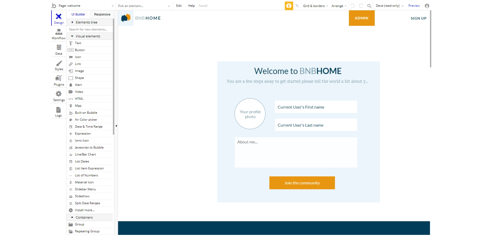The image size is (483, 237).
Task: Select the Sidebar Menu element
Action: point(90,189)
